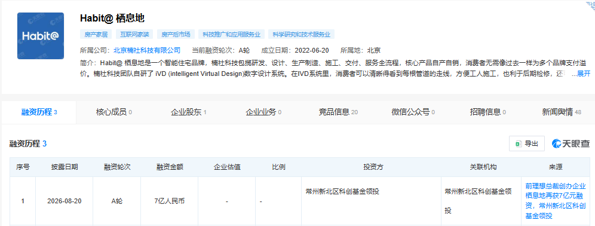Screen dimensions: 595x226
Task: Select the 7亿人民币 amount cell
Action: coord(170,201)
